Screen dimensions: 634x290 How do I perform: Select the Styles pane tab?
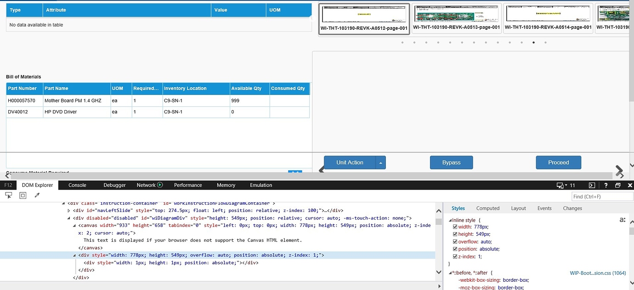pos(458,208)
